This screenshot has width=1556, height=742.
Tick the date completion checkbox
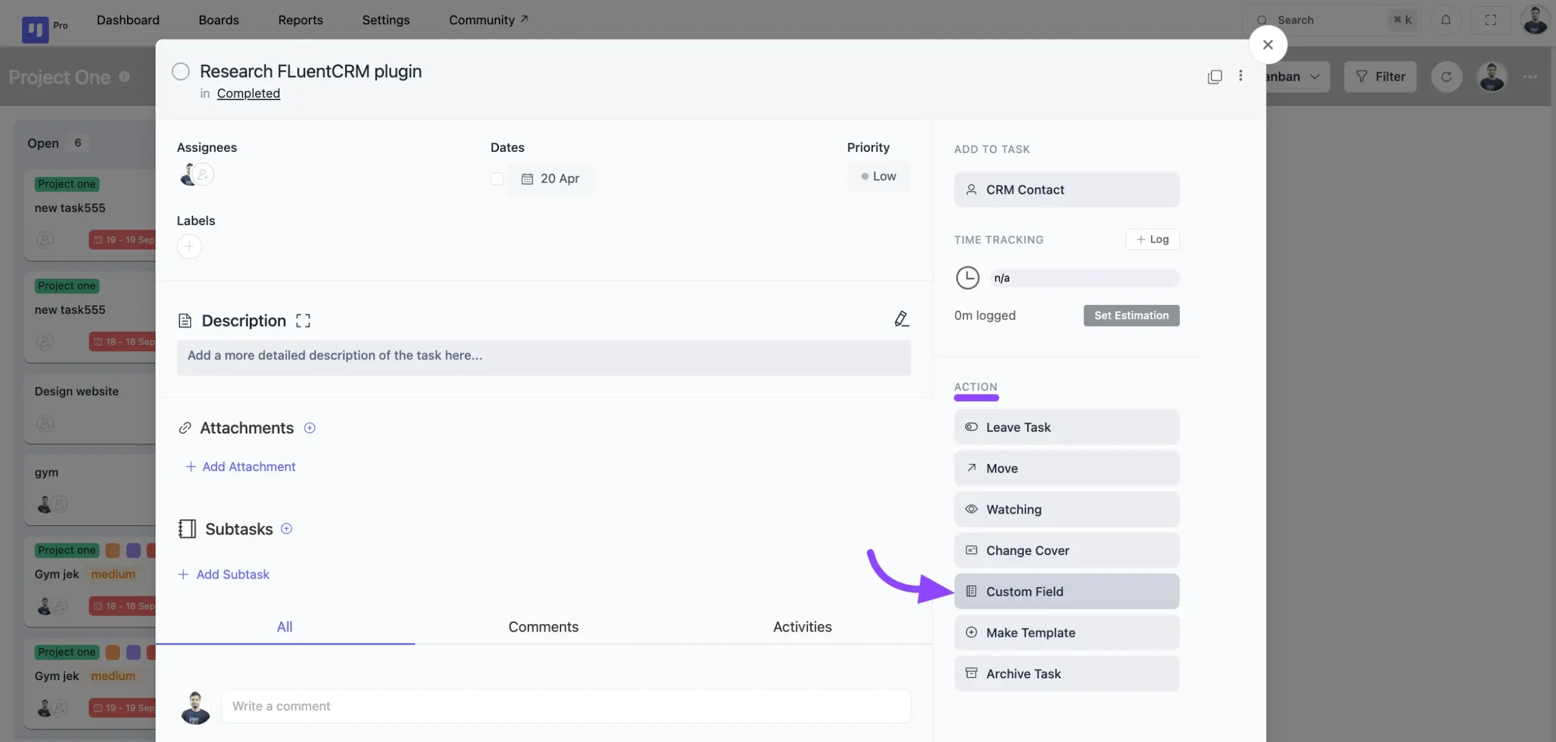pyautogui.click(x=497, y=179)
